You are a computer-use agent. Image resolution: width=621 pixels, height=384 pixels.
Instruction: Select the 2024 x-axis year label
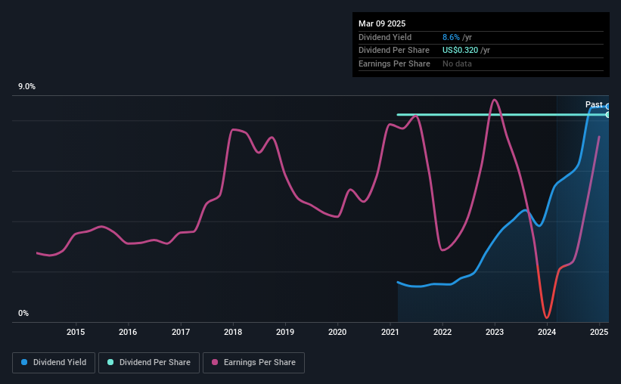(547, 332)
